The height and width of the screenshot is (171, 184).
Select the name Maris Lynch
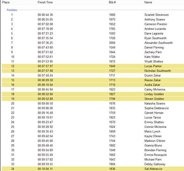(x=152, y=132)
